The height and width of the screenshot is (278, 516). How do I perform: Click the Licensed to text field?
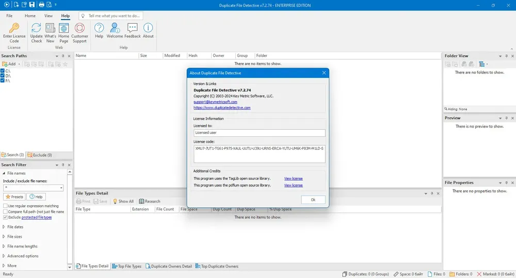click(260, 133)
